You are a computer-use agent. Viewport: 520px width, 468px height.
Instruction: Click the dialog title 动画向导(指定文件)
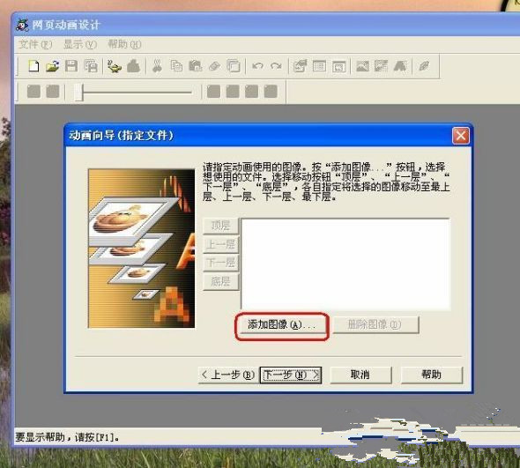122,136
